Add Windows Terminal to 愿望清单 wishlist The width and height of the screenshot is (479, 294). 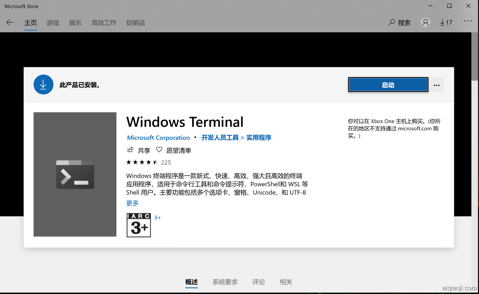pos(179,150)
